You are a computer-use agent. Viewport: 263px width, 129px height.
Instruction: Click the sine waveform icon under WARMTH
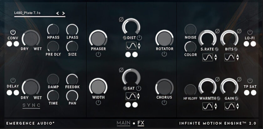[208, 107]
